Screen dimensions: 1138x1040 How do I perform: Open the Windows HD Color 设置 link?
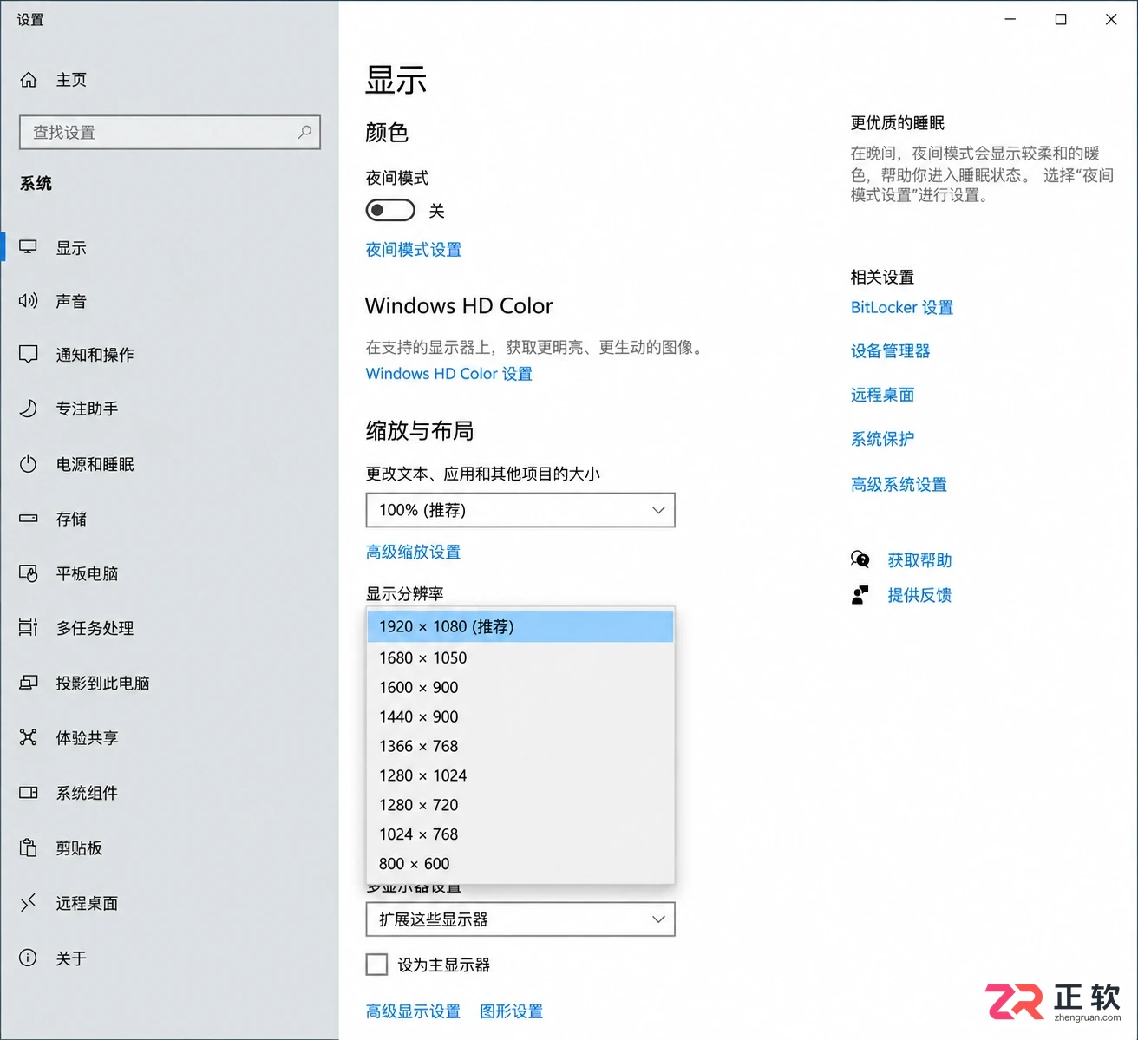[448, 374]
